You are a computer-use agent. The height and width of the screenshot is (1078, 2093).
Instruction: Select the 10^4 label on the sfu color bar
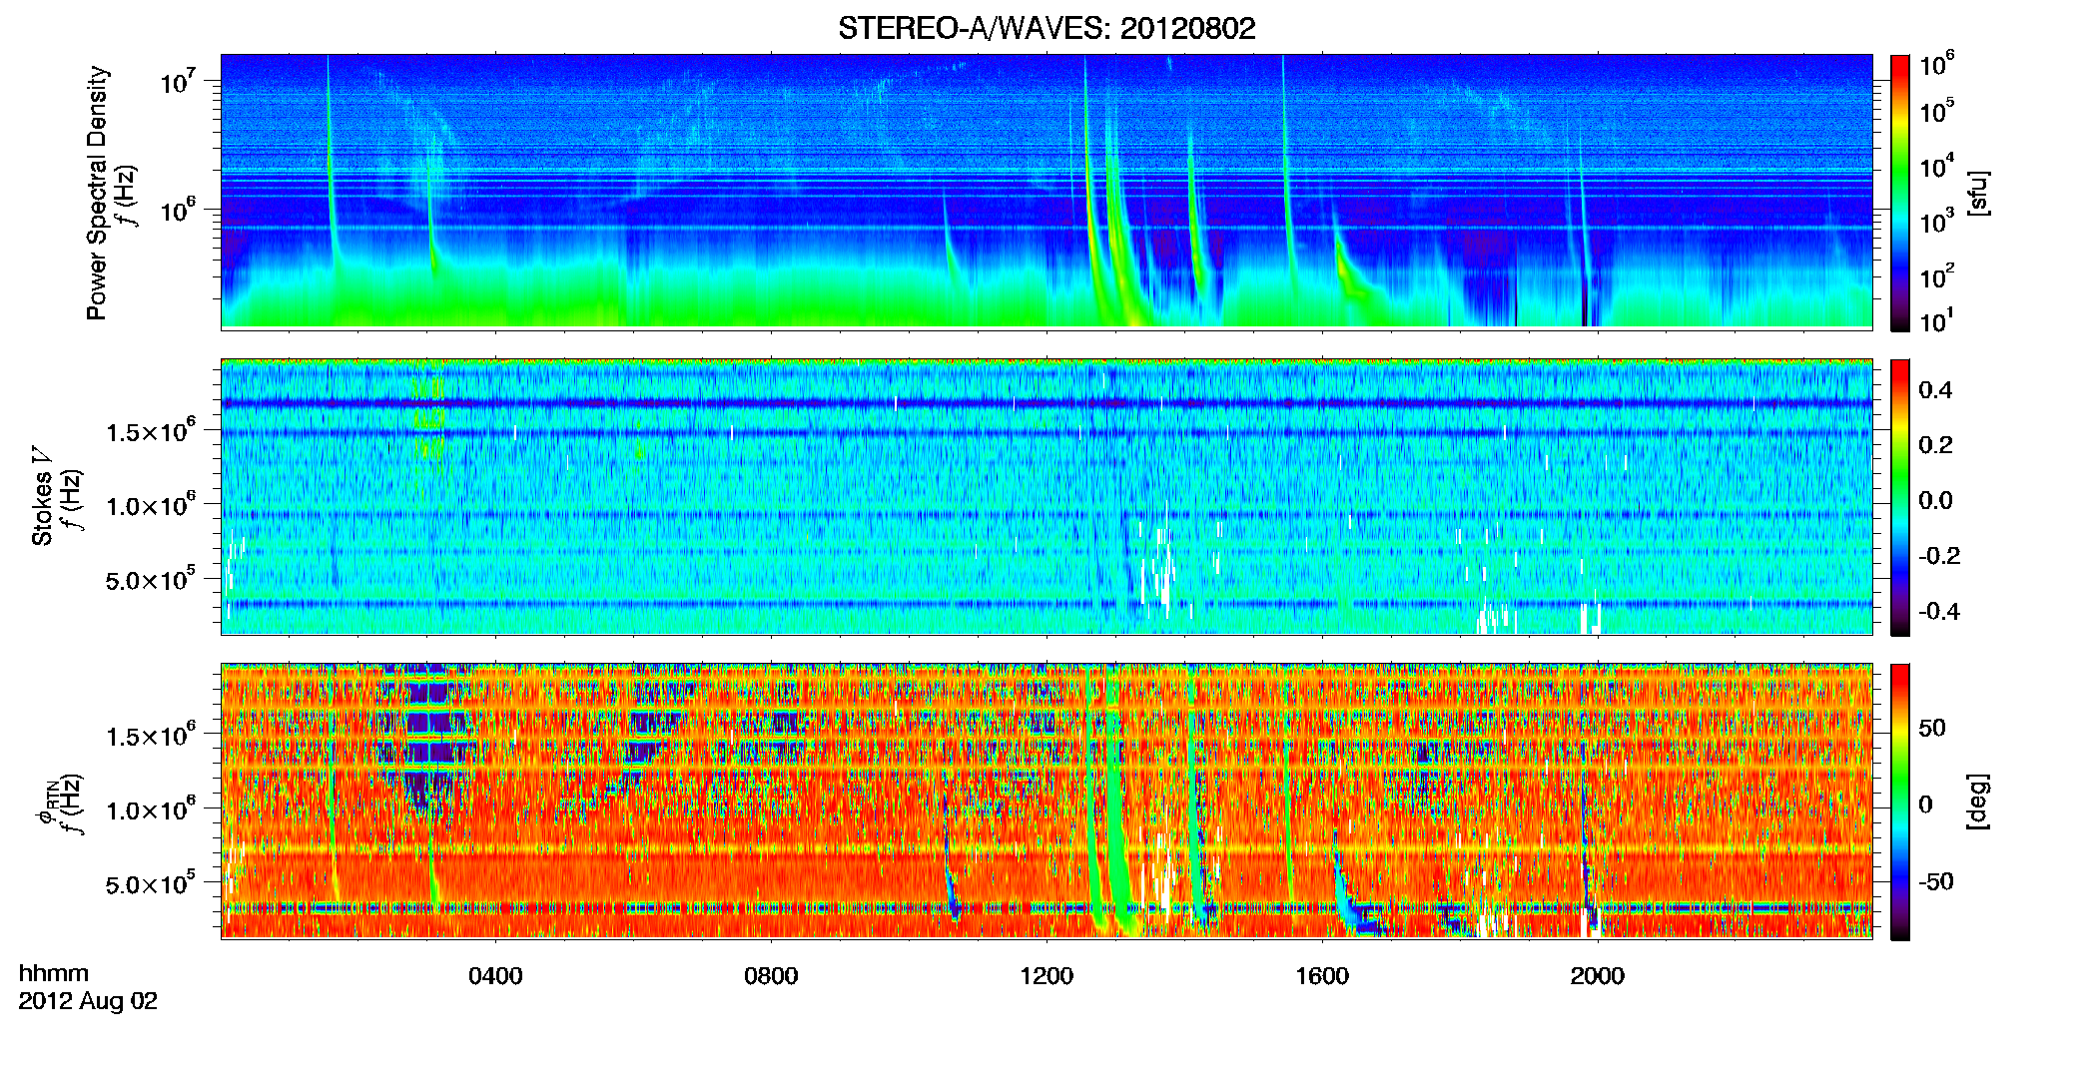pos(1938,167)
